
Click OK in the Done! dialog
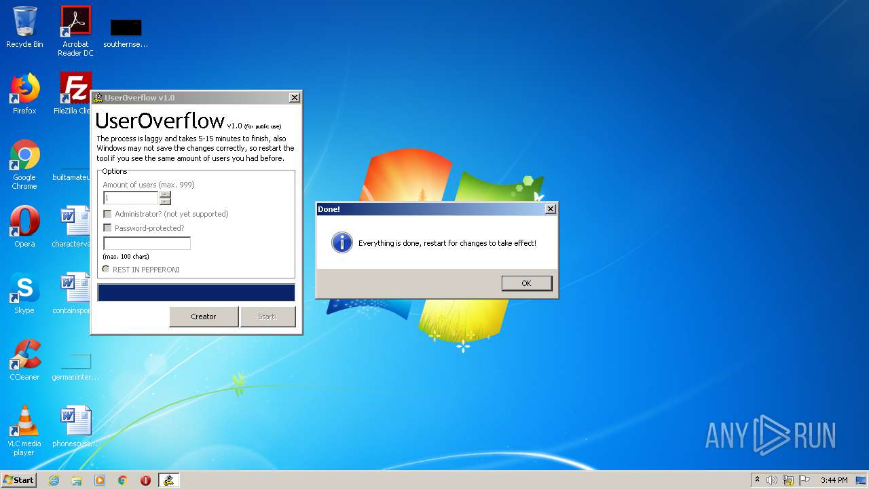point(526,283)
